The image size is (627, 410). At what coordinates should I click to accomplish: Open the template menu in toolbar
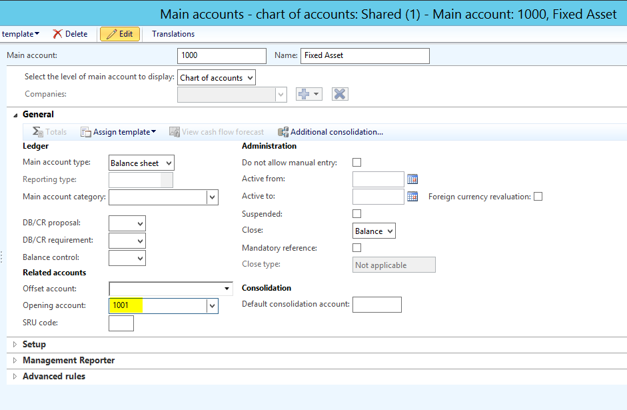[20, 34]
